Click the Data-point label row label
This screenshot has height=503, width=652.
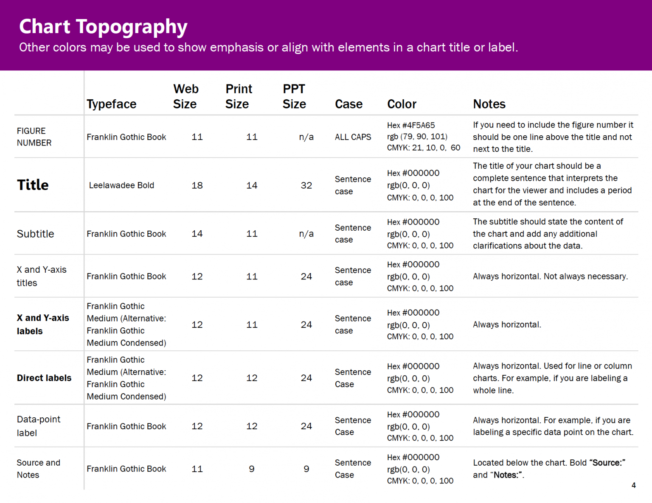point(39,426)
